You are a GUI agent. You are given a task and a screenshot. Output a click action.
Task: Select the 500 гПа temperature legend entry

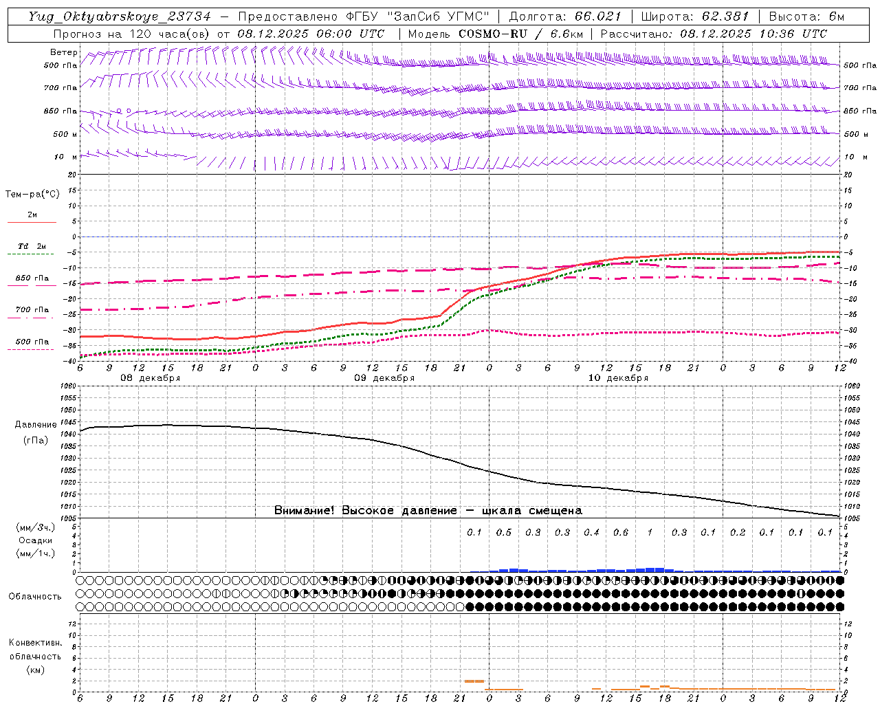32,342
